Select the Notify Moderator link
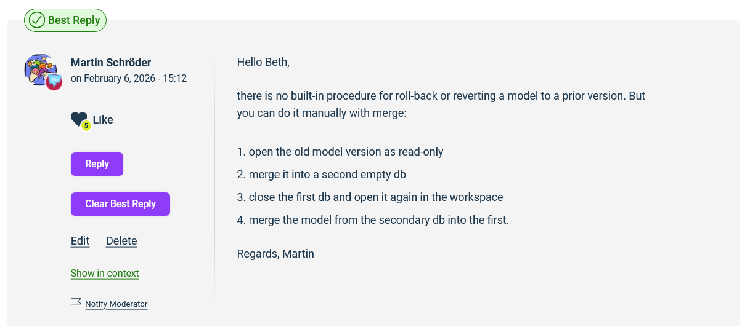This screenshot has width=750, height=335. pyautogui.click(x=116, y=304)
